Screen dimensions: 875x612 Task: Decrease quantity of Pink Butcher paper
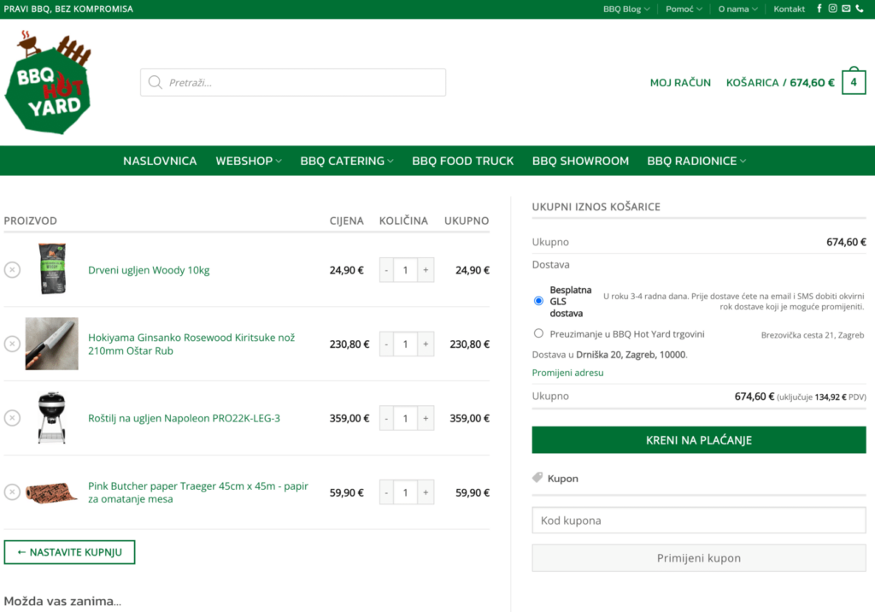pyautogui.click(x=386, y=493)
